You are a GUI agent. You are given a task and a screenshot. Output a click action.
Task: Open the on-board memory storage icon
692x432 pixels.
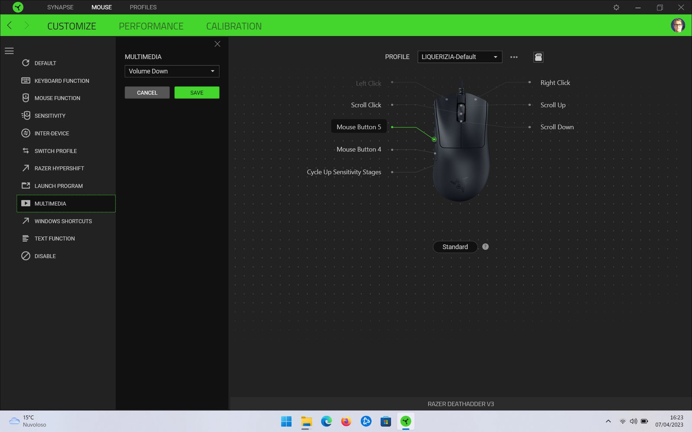[x=538, y=57]
